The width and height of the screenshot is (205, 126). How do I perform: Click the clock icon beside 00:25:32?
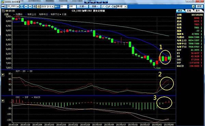3,11
